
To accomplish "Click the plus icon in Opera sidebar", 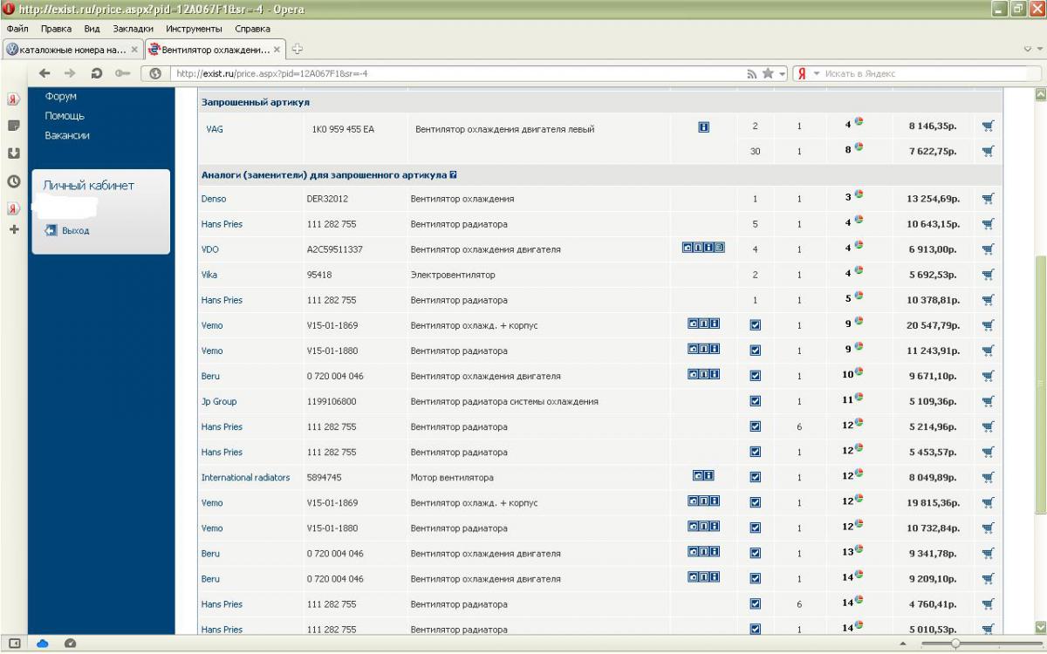I will [x=14, y=229].
